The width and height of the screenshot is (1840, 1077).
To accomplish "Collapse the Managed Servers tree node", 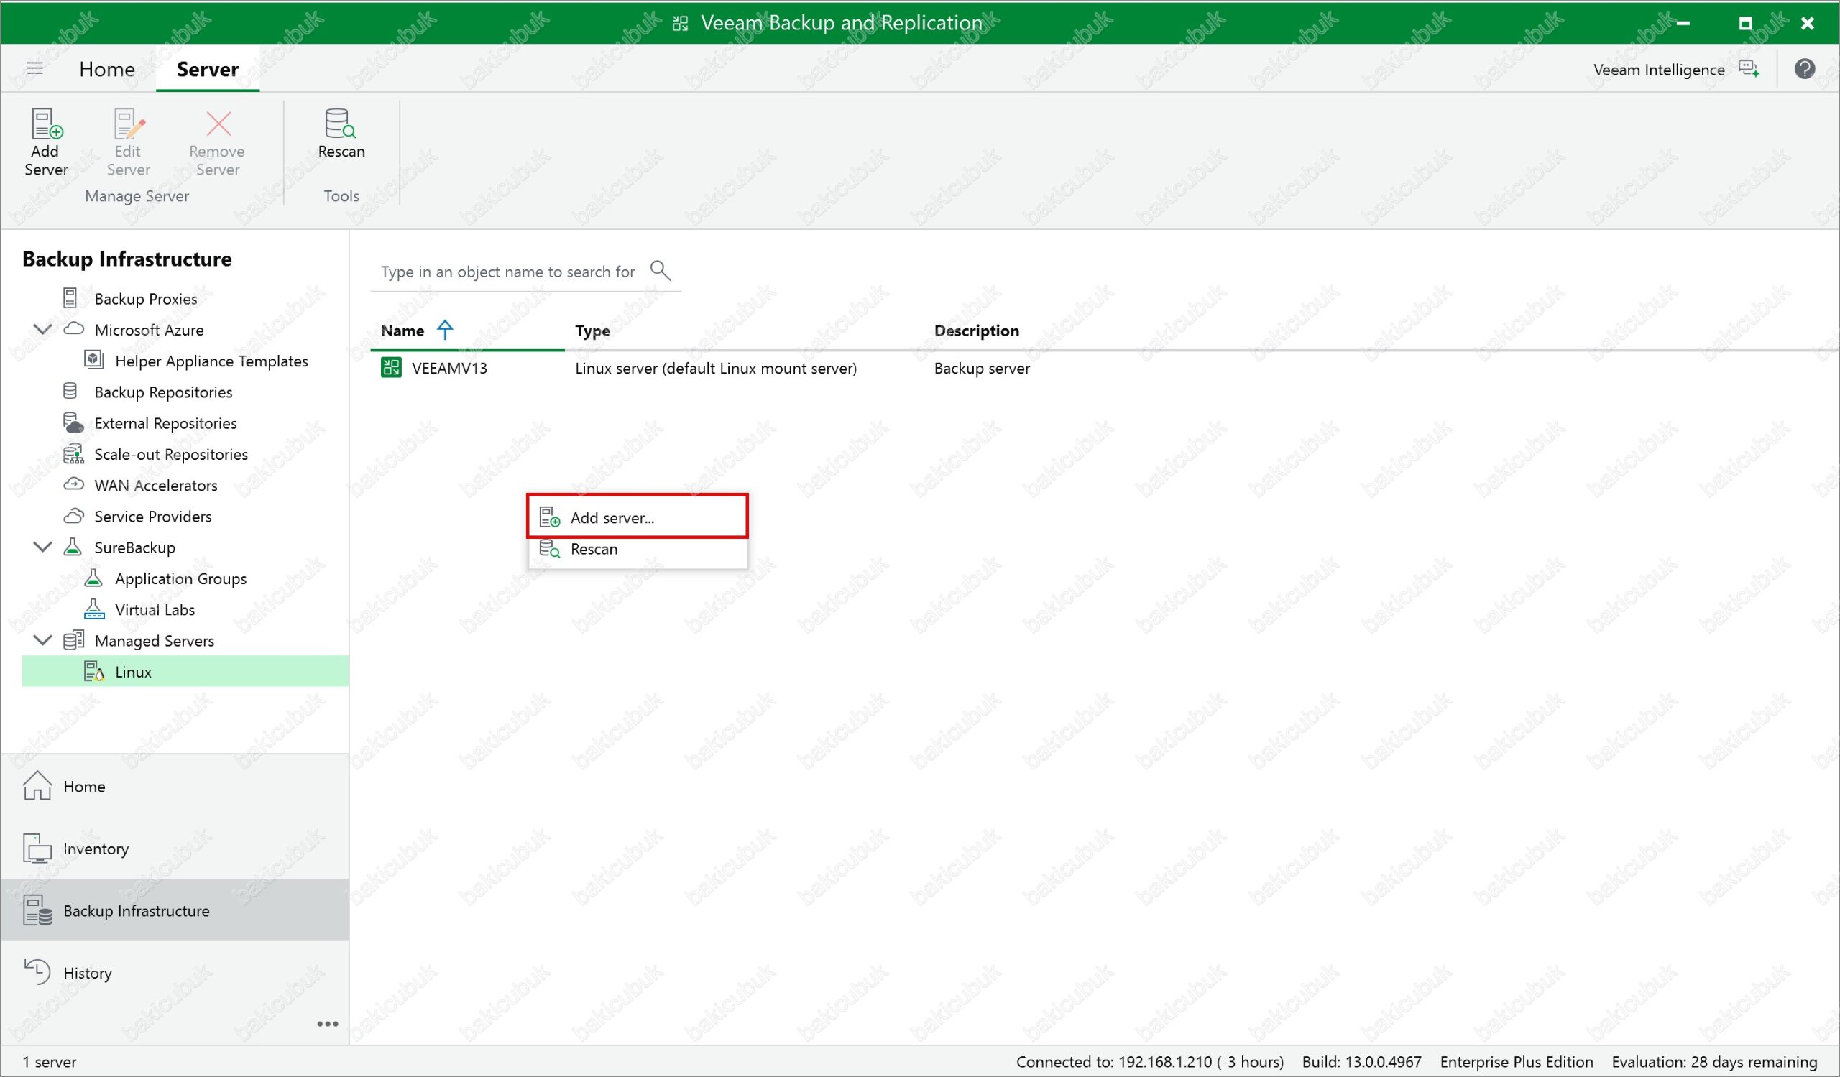I will (x=43, y=640).
